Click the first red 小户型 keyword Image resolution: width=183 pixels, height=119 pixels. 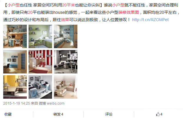click(14, 5)
